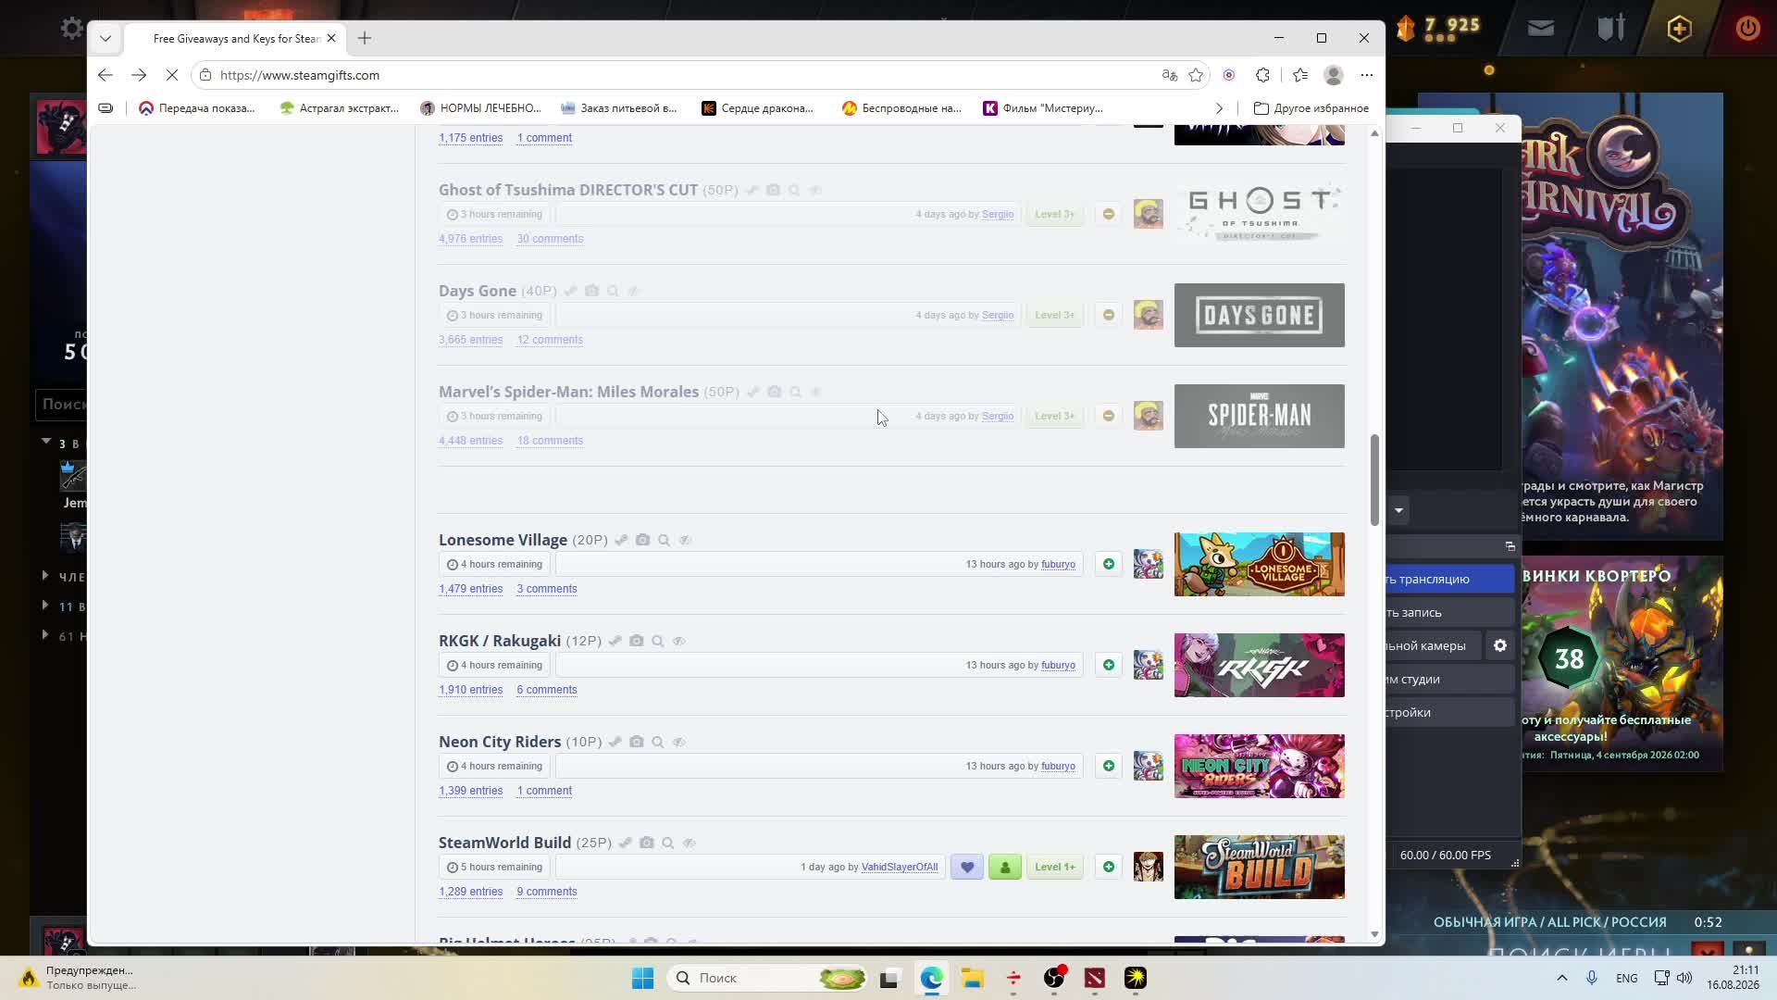Hide Days Gone with eye icon
The width and height of the screenshot is (1777, 1000).
click(x=634, y=291)
